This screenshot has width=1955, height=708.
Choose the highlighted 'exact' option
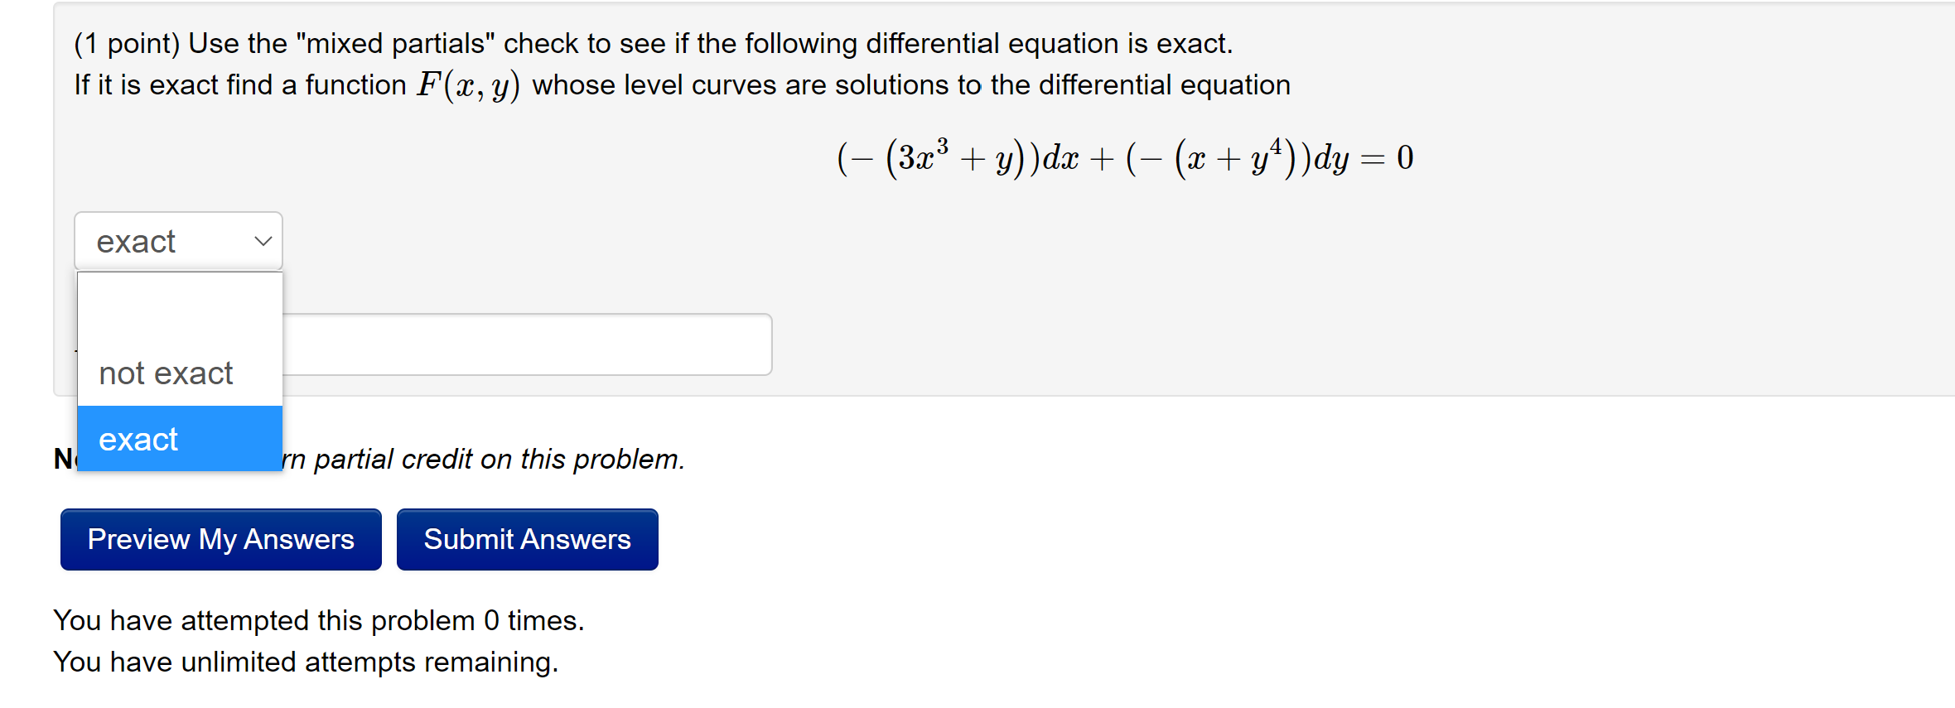tap(138, 438)
